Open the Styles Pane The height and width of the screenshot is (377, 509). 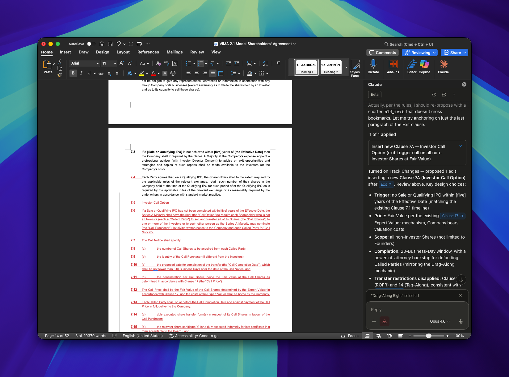[x=355, y=68]
